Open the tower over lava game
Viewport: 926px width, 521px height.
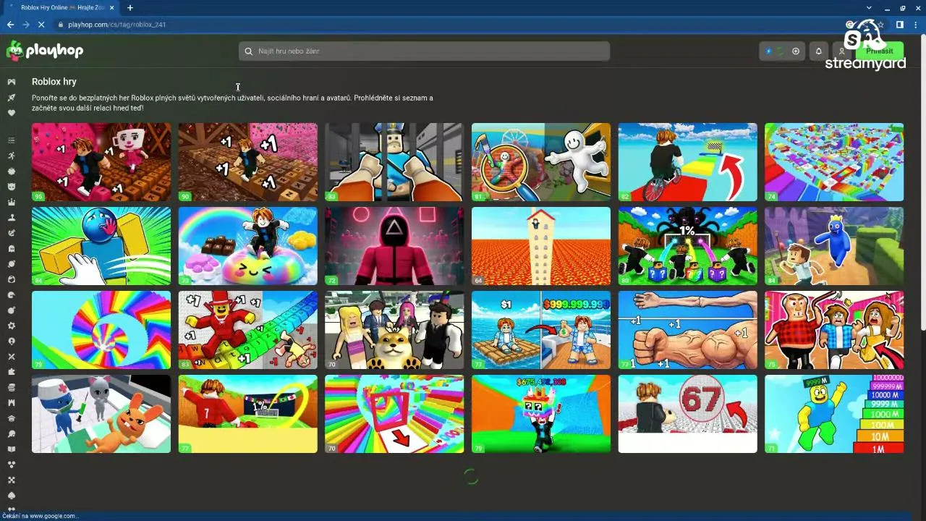pyautogui.click(x=541, y=246)
